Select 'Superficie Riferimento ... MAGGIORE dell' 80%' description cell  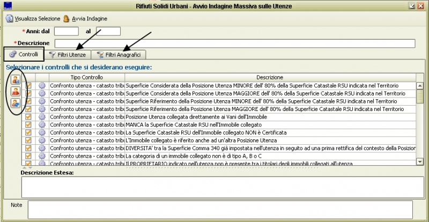pyautogui.click(x=270, y=109)
